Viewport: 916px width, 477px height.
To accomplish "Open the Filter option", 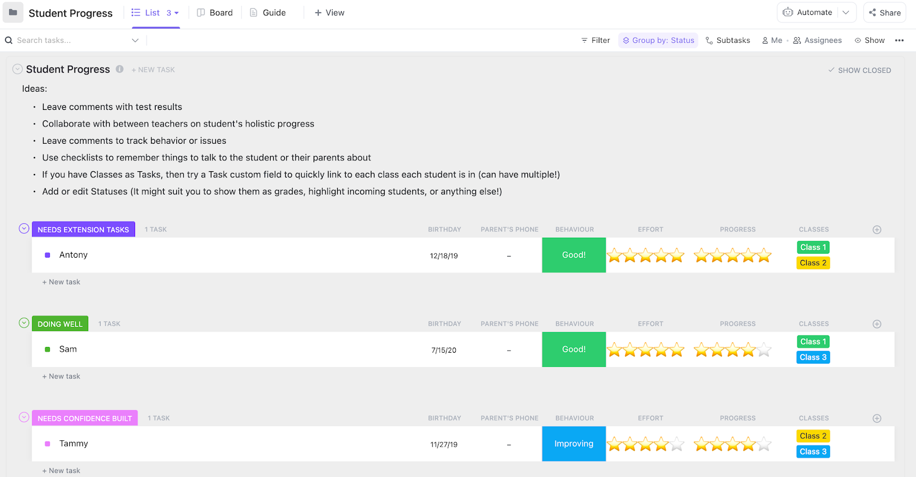I will point(595,40).
